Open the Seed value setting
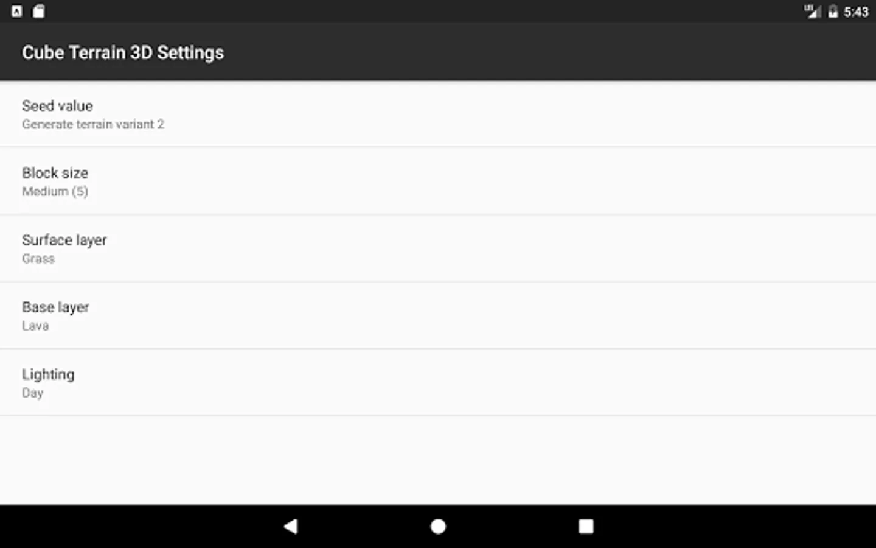This screenshot has width=876, height=548. [58, 106]
